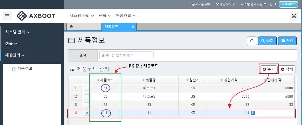Collapse 매장관리 in left sidebar

click(15, 55)
